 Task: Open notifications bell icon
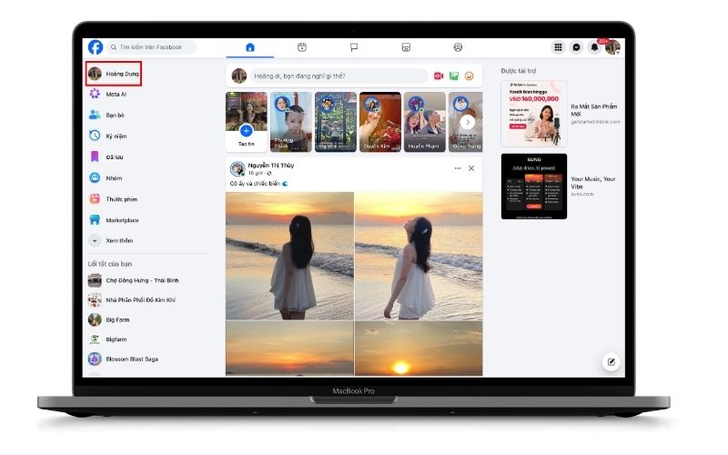click(x=594, y=47)
